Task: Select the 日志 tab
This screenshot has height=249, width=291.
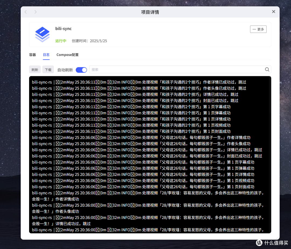Action: point(46,55)
